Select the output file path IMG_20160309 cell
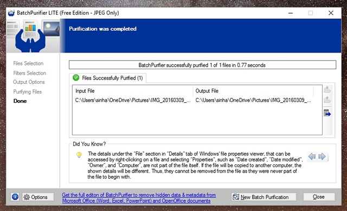Screen dimensions: 347x211 (253, 100)
